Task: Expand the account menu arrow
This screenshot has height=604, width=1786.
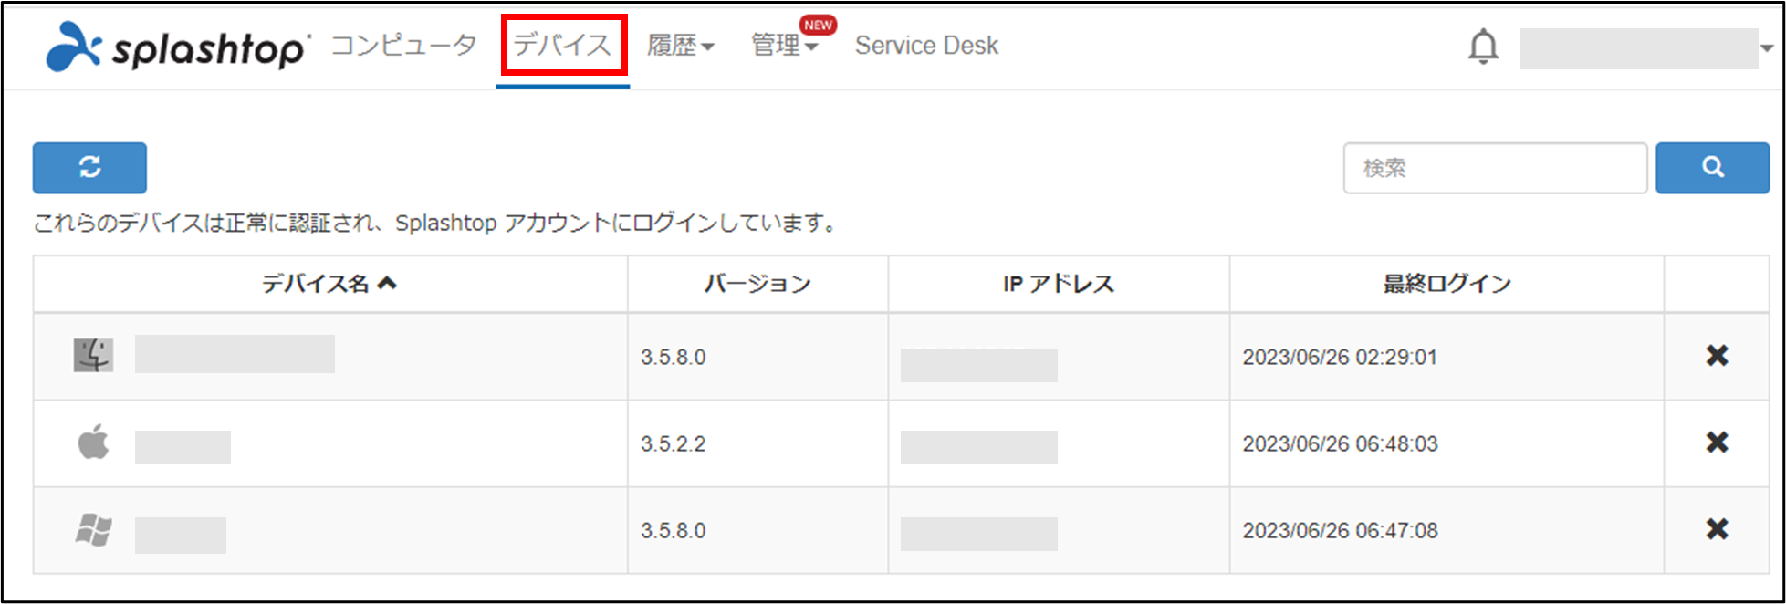Action: pos(1767,48)
